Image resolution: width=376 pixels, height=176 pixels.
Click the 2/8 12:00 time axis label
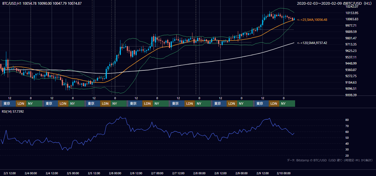[220, 173]
